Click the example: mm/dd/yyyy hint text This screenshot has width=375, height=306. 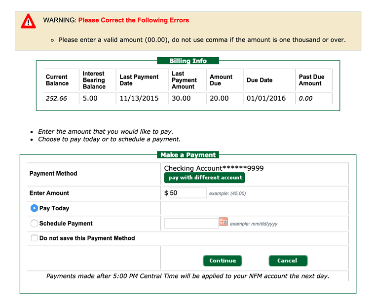254,224
